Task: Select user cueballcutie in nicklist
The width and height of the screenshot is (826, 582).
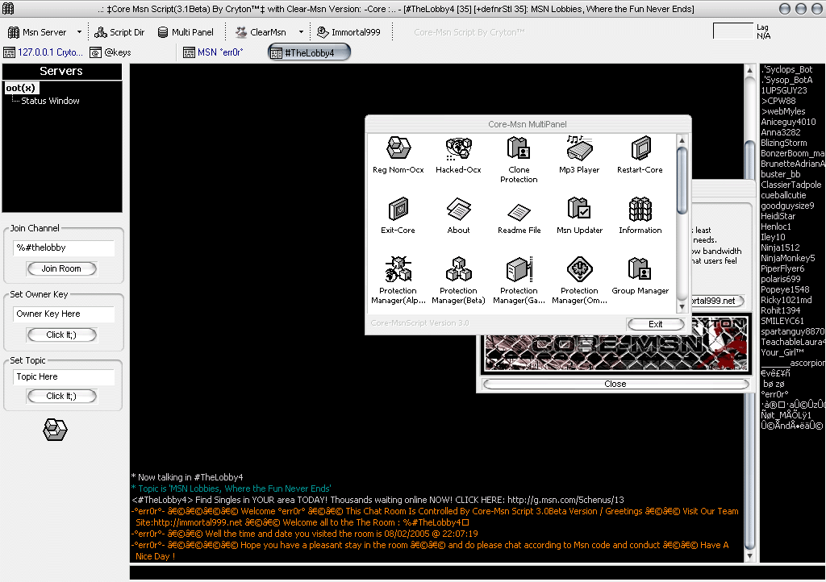Action: point(783,195)
